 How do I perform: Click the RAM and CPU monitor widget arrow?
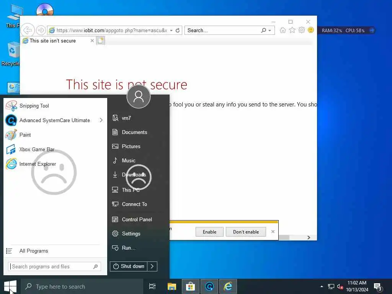pyautogui.click(x=372, y=30)
